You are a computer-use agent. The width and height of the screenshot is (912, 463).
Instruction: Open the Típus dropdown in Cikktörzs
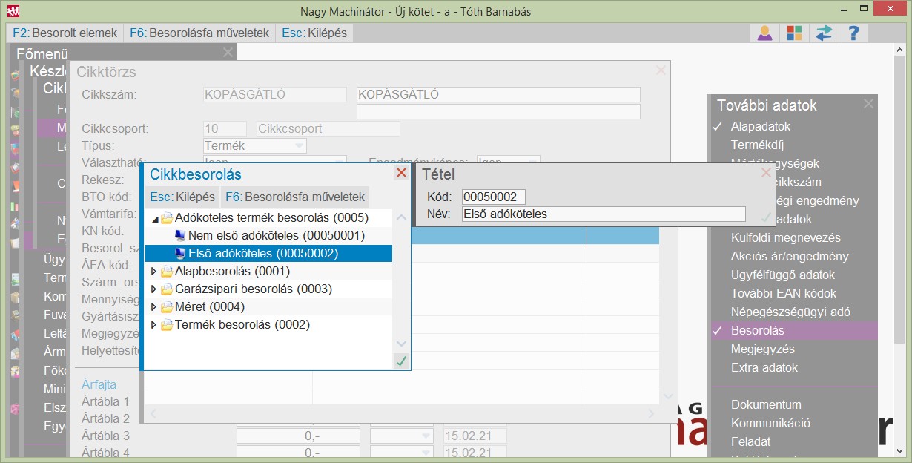point(298,145)
